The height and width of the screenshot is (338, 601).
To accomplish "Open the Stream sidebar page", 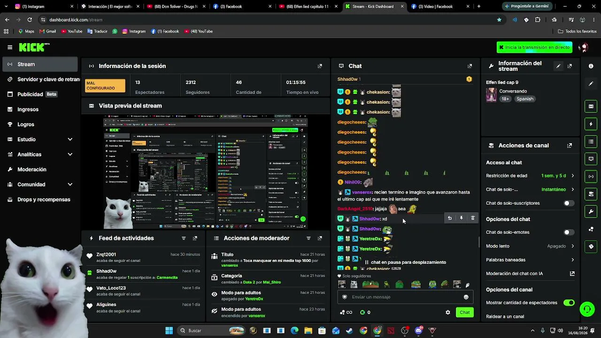I will [40, 64].
